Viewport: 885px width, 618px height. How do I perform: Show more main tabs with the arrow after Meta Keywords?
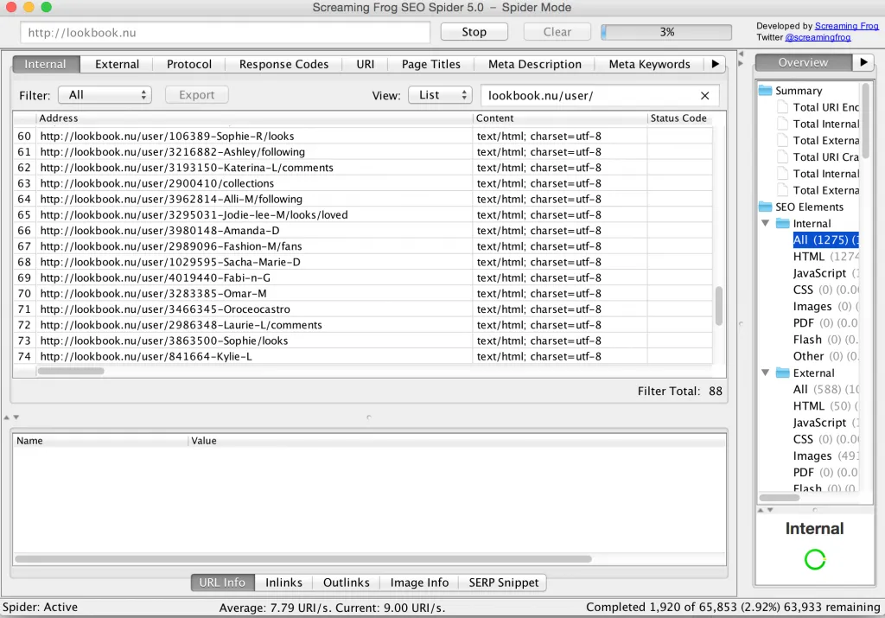[715, 64]
